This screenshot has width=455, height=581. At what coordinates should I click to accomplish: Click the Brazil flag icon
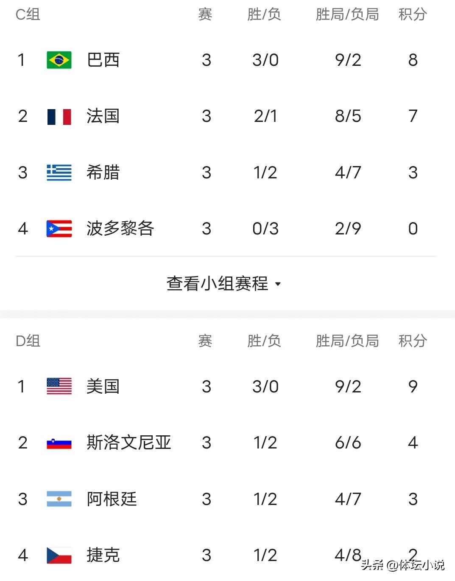point(59,60)
